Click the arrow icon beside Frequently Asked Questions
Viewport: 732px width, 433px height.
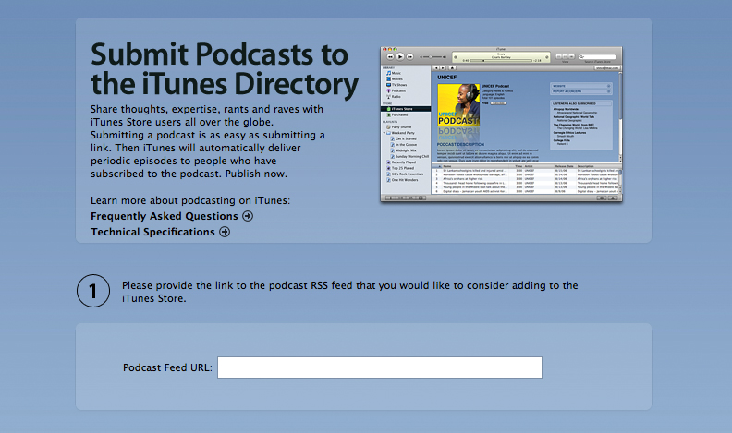pyautogui.click(x=248, y=216)
